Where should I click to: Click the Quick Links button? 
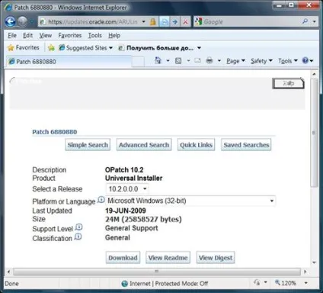click(196, 145)
